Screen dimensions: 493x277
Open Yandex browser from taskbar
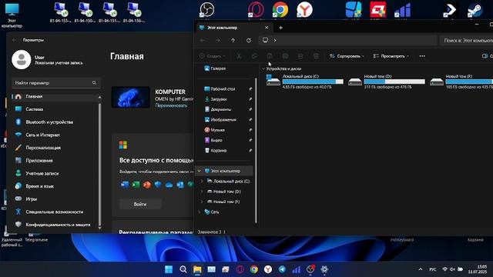click(x=268, y=269)
